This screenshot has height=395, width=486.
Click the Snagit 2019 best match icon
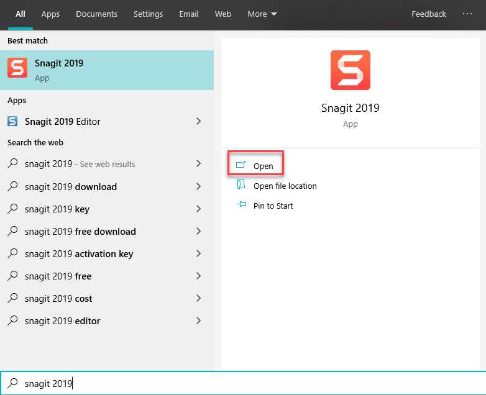[17, 68]
